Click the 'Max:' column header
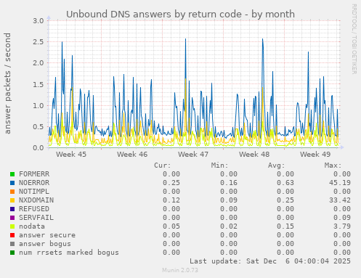The width and height of the screenshot is (361, 278). point(333,165)
